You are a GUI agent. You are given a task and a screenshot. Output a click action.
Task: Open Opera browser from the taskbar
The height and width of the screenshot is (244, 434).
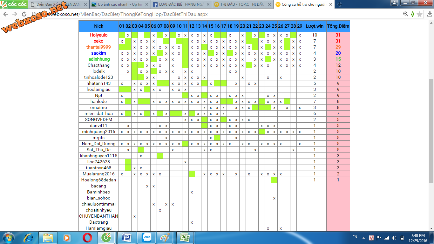[x=87, y=238]
